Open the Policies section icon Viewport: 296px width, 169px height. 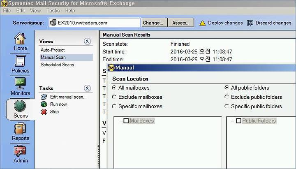coord(20,61)
